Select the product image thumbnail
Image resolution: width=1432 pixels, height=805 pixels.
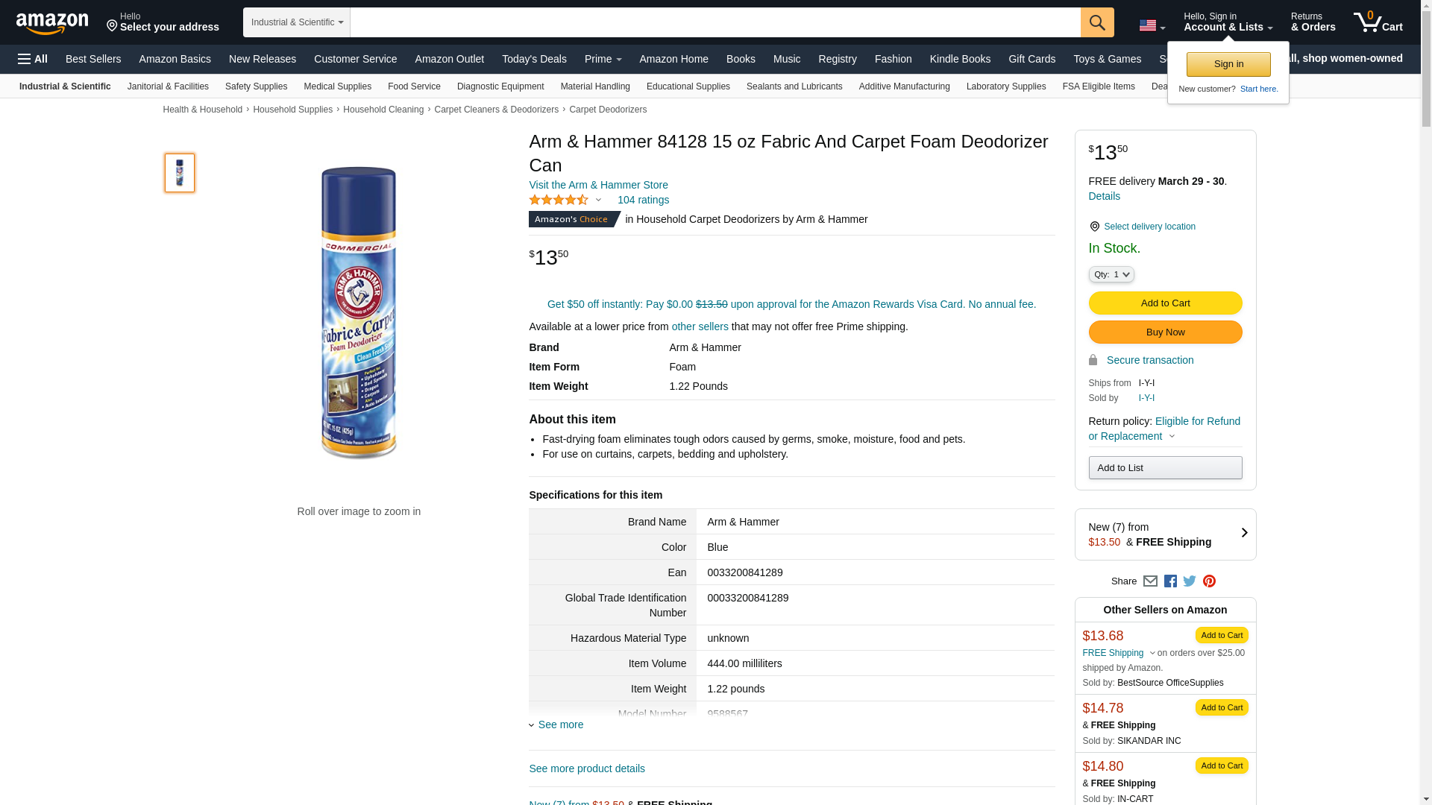(180, 173)
